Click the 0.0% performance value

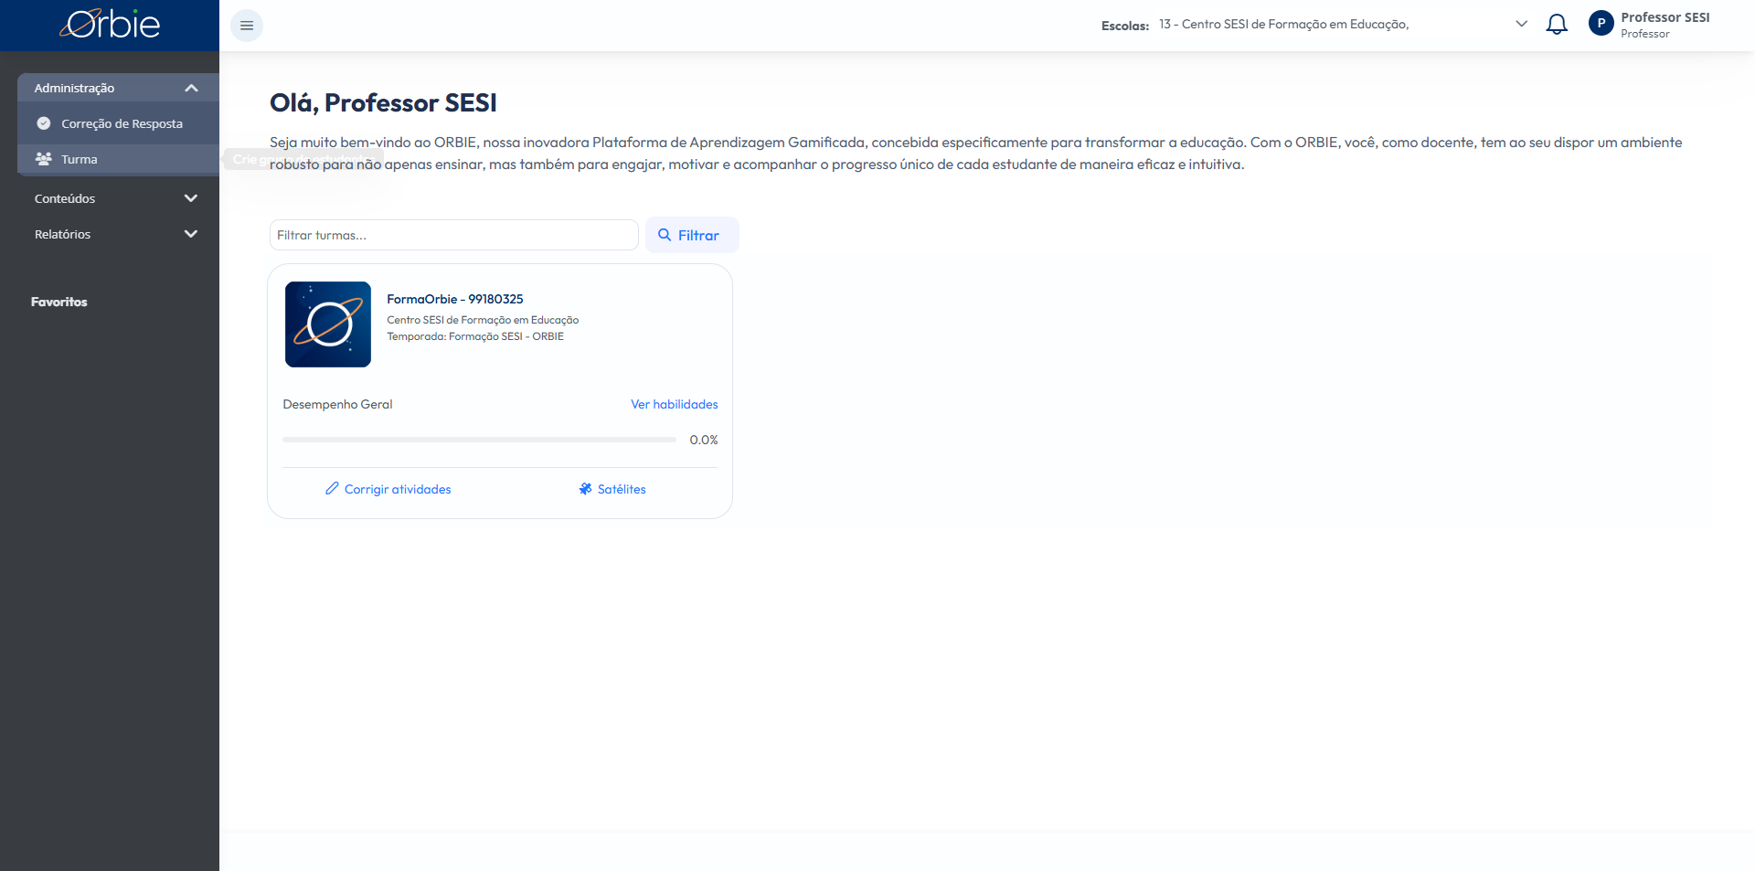coord(704,440)
